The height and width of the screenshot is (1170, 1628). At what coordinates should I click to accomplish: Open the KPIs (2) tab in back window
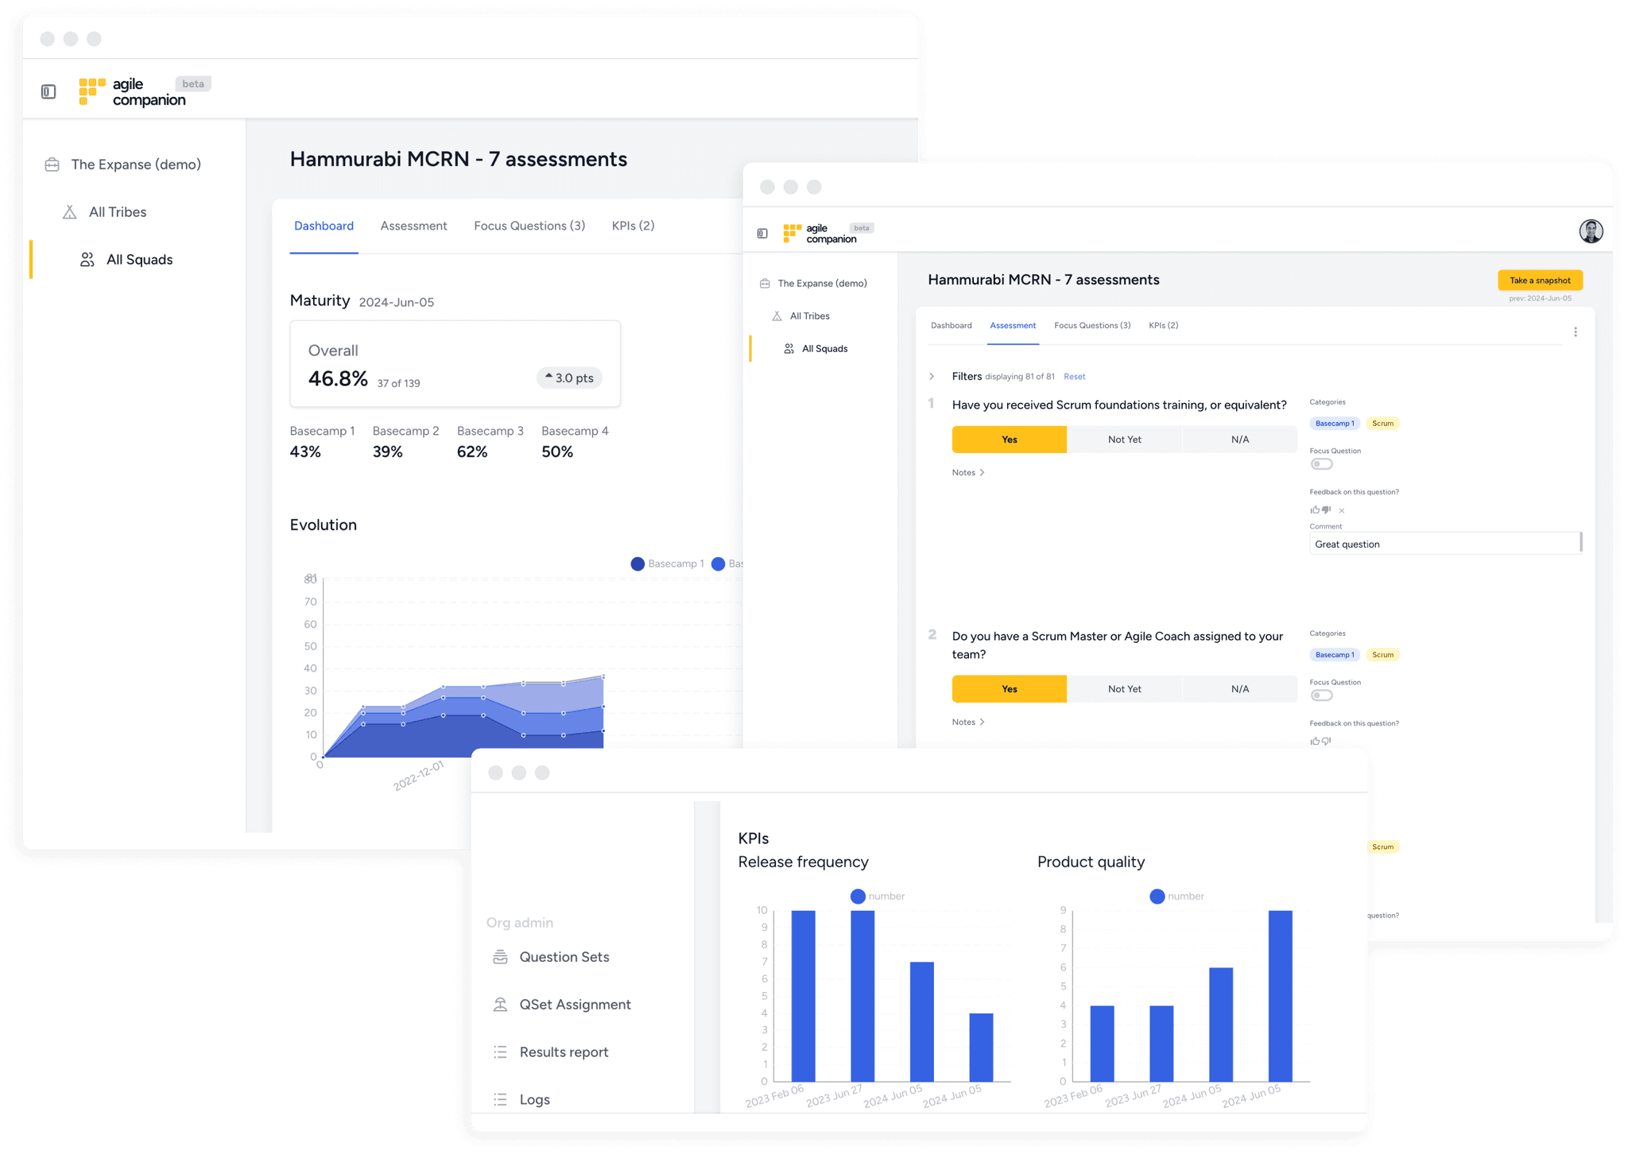[633, 226]
